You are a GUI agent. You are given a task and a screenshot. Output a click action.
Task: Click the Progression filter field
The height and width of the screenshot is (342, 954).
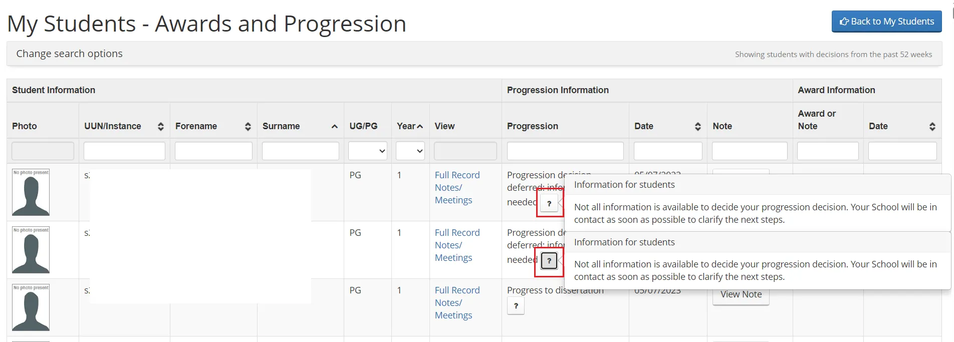(x=565, y=151)
